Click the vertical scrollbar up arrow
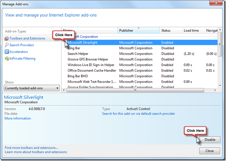 point(220,30)
